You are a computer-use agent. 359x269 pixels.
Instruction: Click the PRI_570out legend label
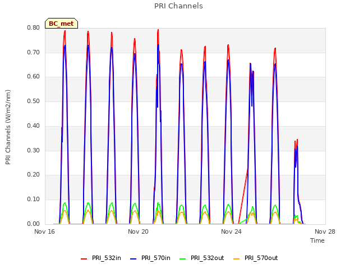261,258
